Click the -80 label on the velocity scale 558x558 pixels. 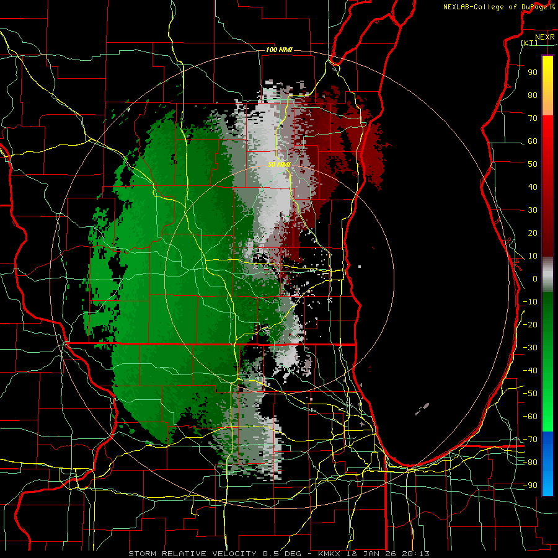[x=530, y=463]
